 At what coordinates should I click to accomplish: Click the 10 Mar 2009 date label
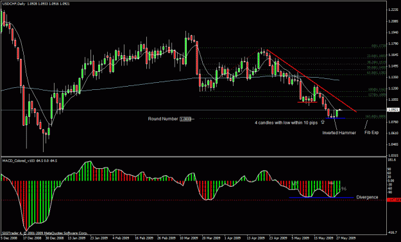pos(189,238)
